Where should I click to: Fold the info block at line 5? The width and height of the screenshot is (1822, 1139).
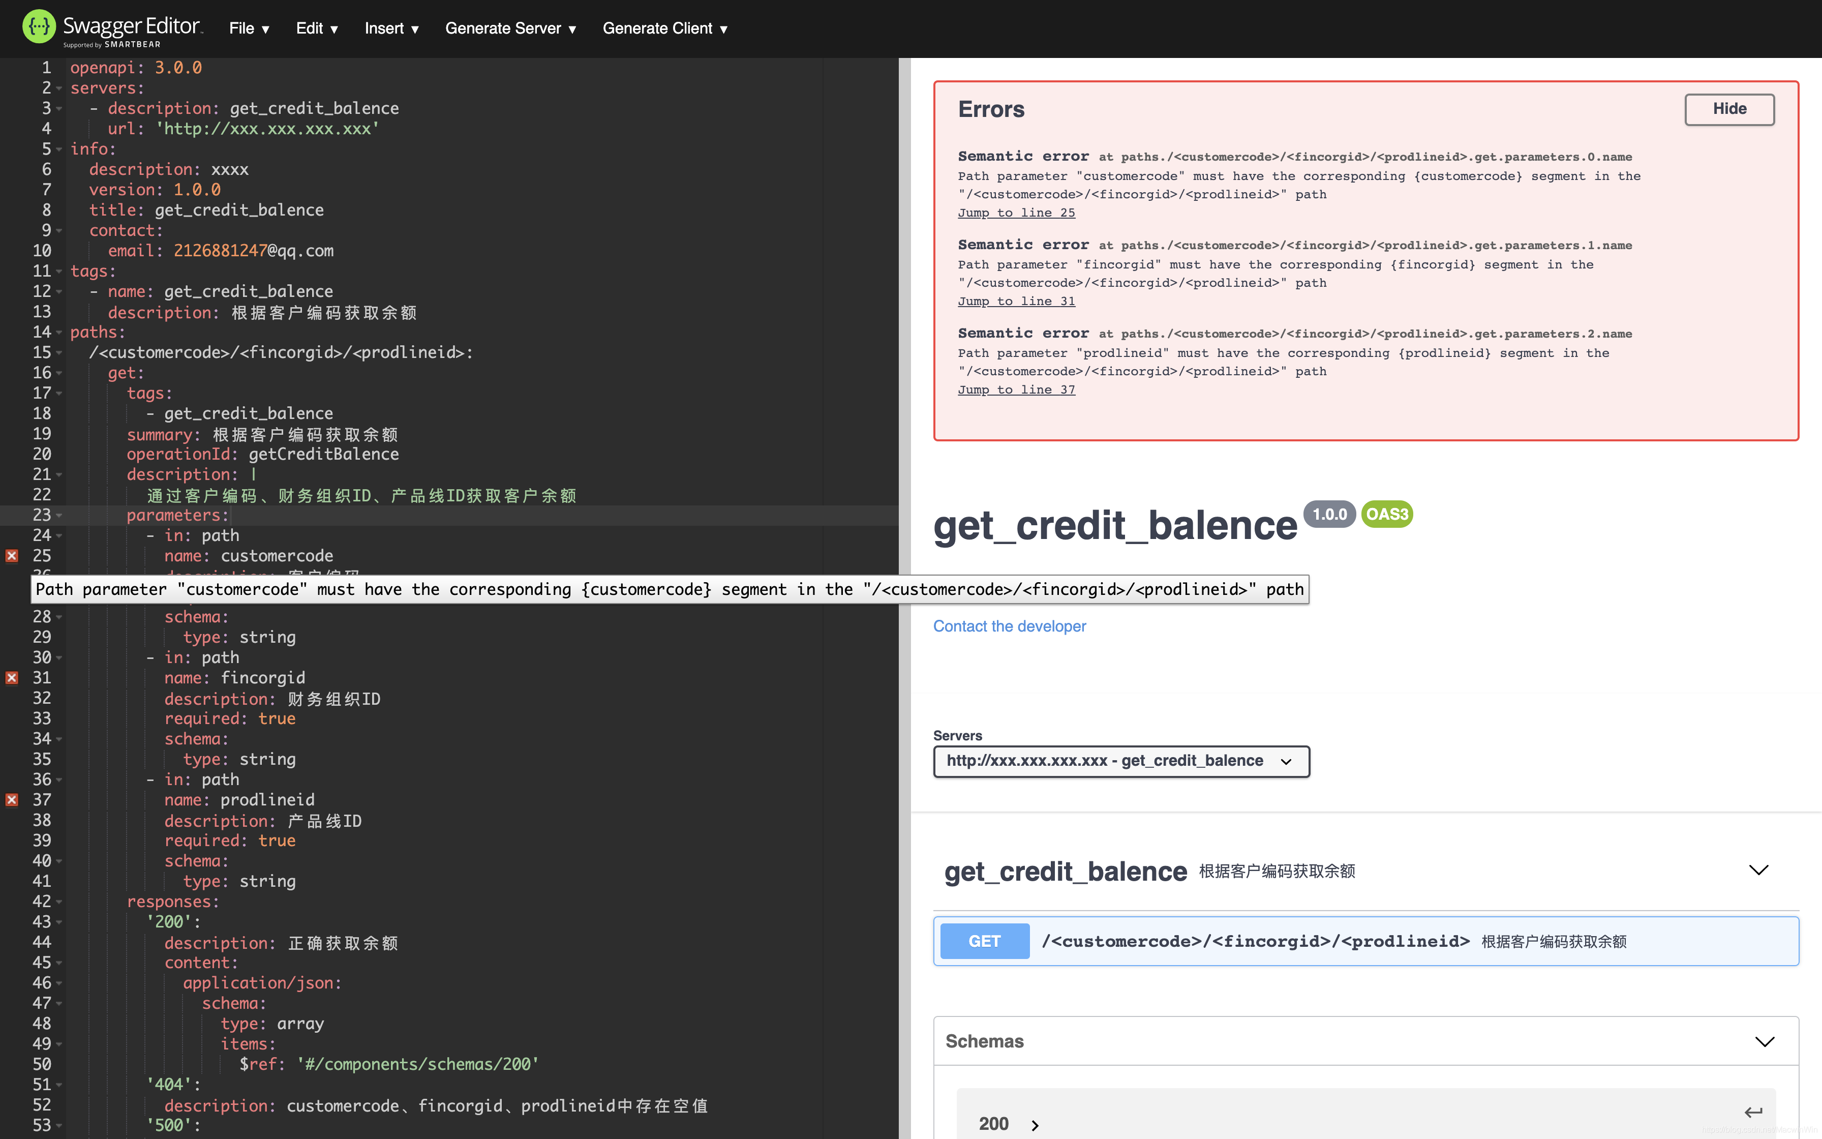click(59, 149)
